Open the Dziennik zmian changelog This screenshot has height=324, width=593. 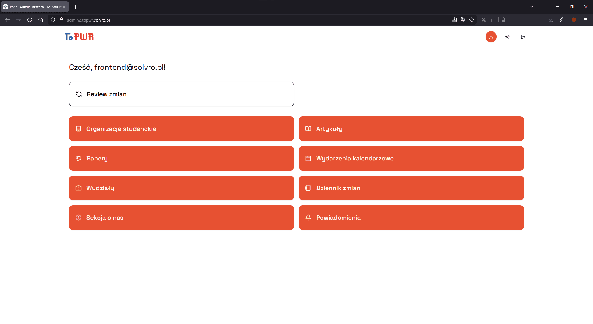tap(411, 188)
